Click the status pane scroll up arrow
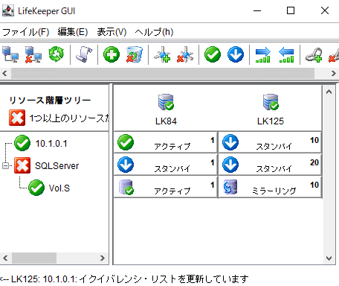339x286 pixels. click(x=329, y=92)
